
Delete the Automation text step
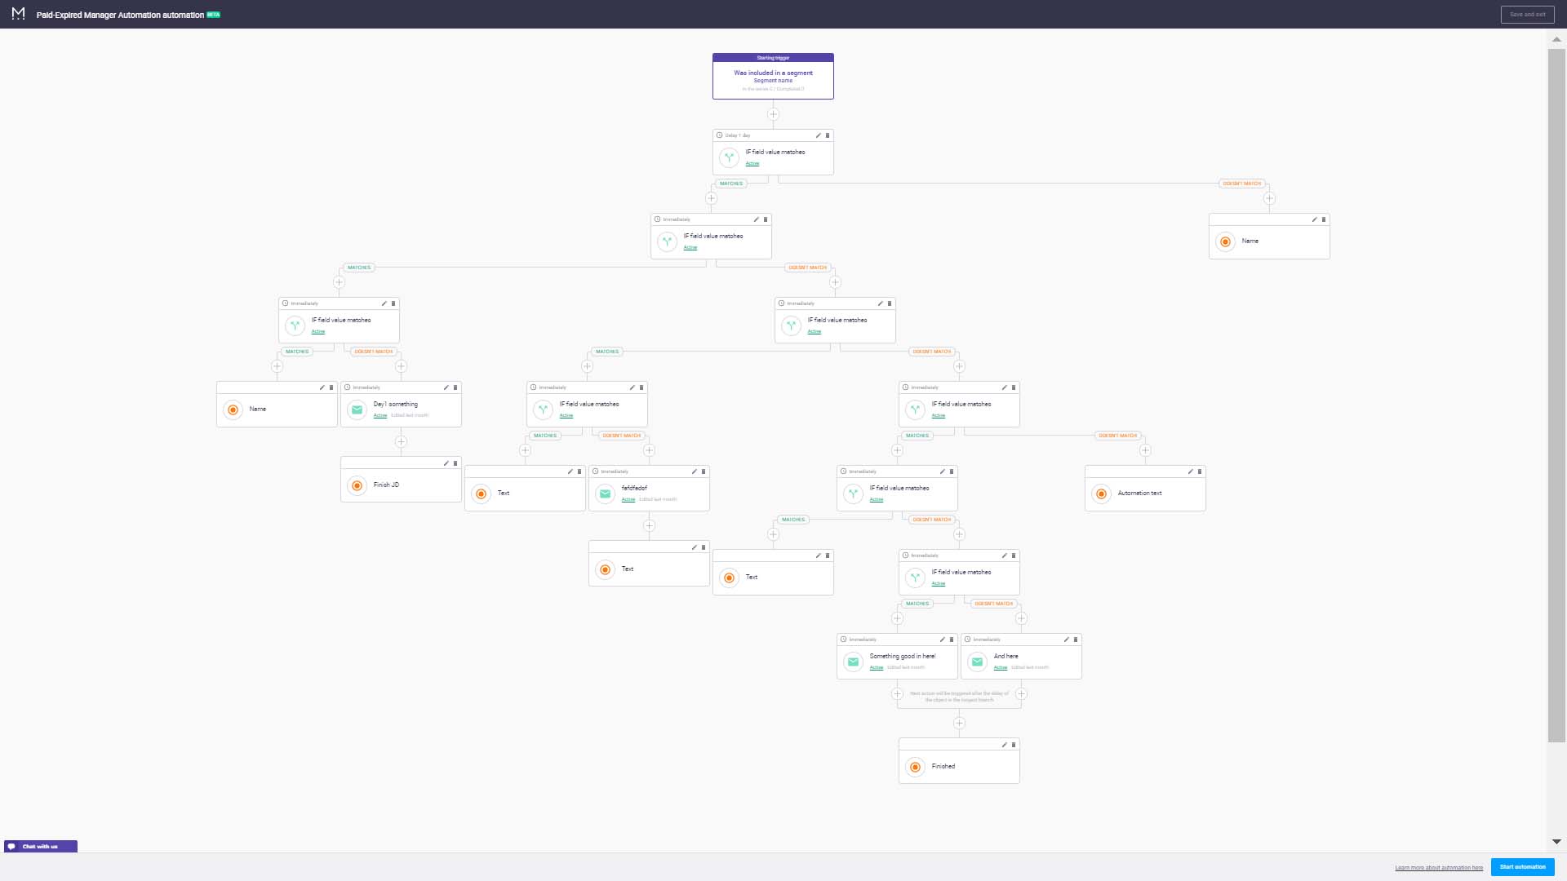pos(1200,471)
